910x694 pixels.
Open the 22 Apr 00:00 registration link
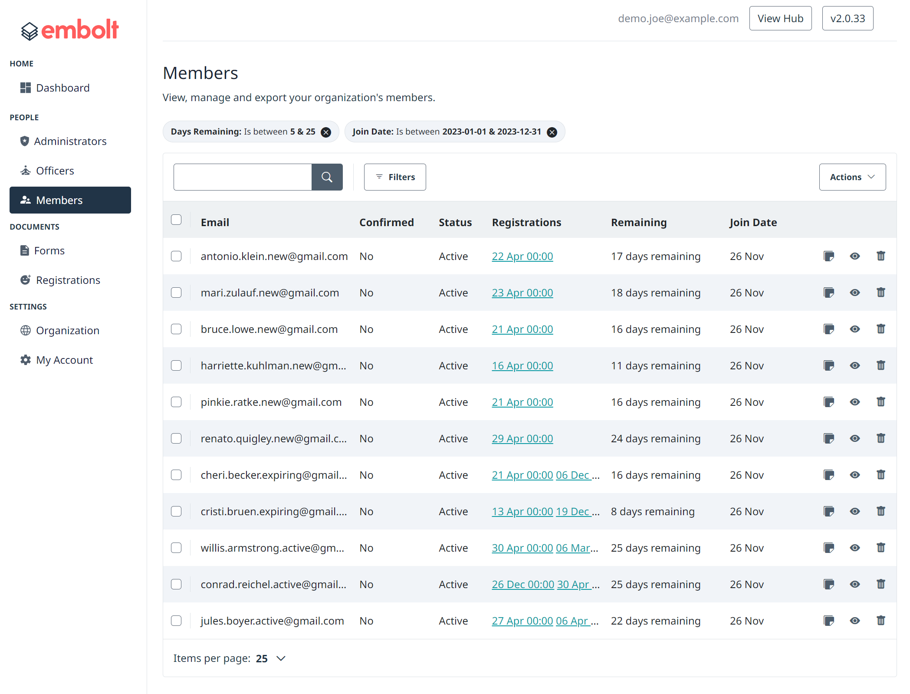(x=522, y=257)
